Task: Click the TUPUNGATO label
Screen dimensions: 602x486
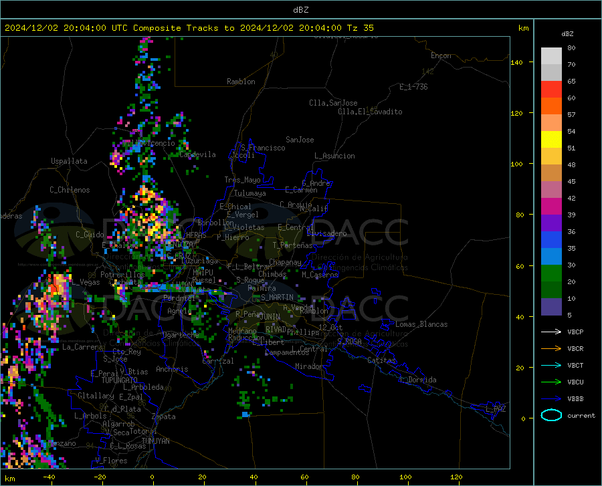Action: click(x=120, y=380)
